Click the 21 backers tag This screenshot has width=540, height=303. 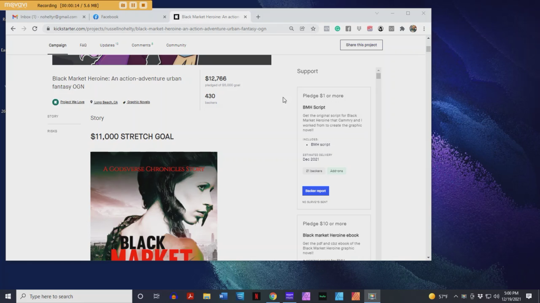pos(314,171)
